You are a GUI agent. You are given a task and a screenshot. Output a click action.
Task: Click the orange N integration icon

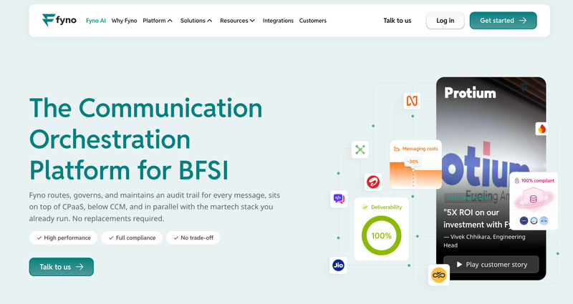[x=412, y=101]
